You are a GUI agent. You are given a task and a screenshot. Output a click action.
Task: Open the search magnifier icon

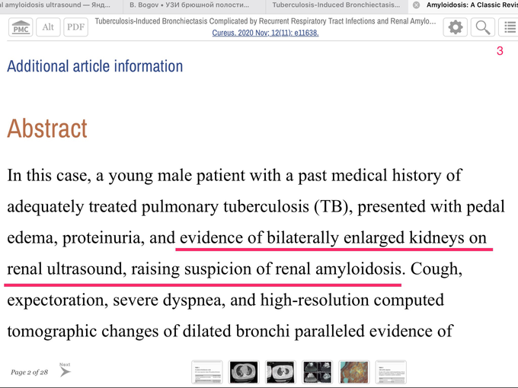483,27
